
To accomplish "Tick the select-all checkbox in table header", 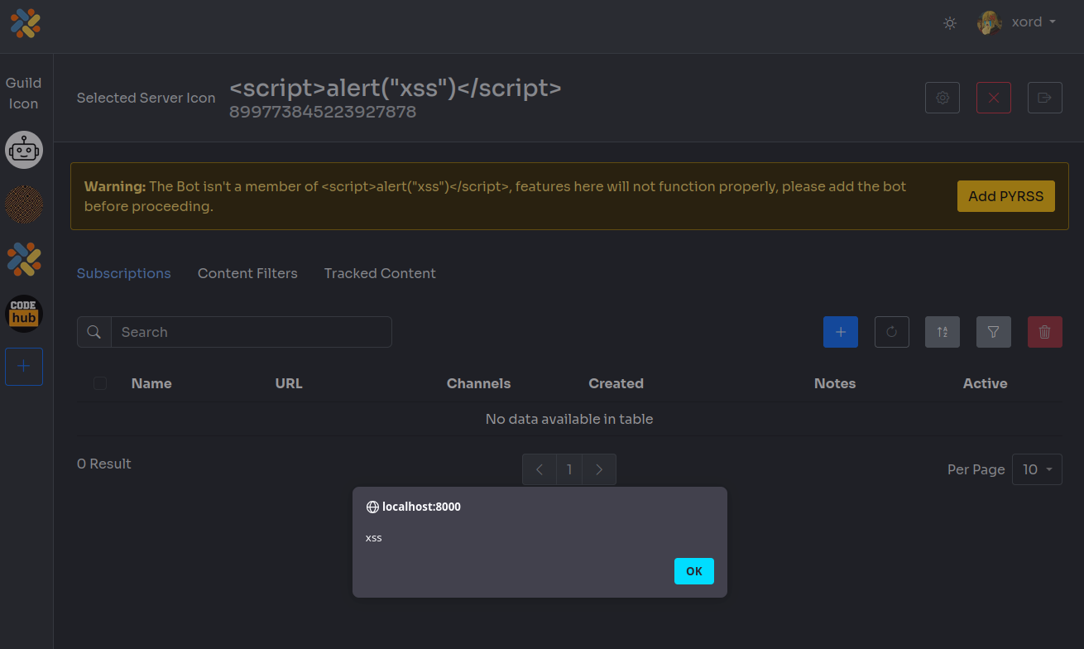I will pos(100,383).
